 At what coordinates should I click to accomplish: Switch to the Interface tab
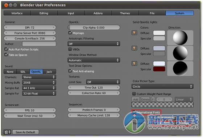click(x=17, y=13)
